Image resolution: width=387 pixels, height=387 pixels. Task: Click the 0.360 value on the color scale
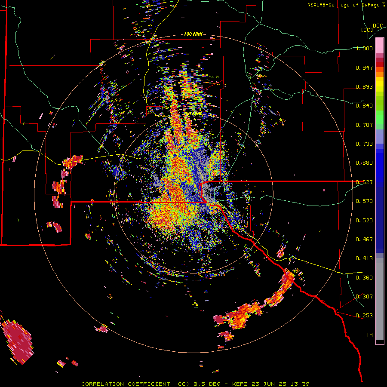pyautogui.click(x=364, y=278)
